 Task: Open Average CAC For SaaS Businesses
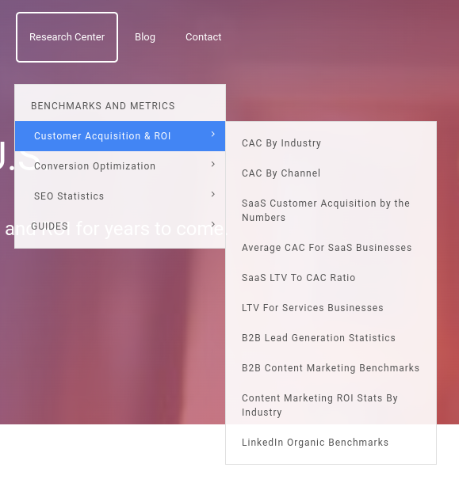327,248
